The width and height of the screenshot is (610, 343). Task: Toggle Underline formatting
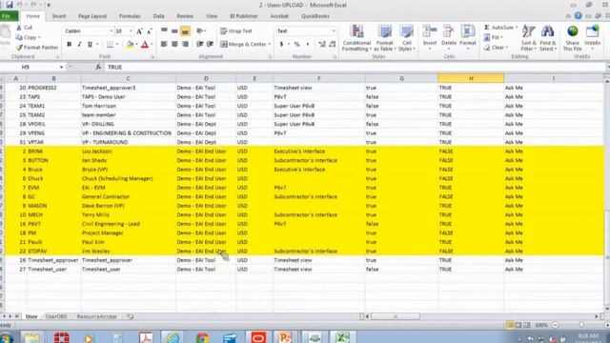pyautogui.click(x=90, y=45)
